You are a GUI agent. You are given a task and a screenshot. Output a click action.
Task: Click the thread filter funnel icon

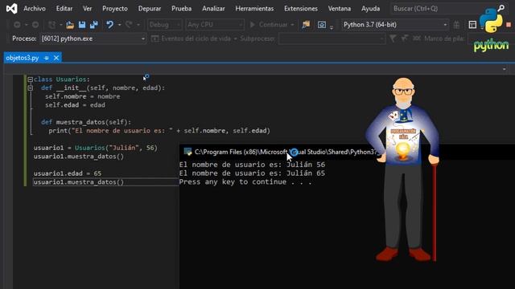pyautogui.click(x=393, y=39)
